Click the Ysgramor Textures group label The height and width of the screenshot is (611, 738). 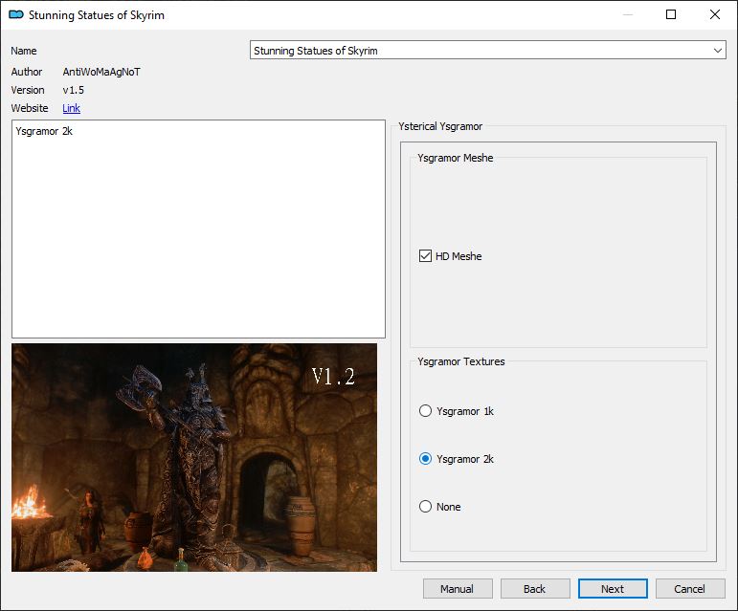pos(460,361)
